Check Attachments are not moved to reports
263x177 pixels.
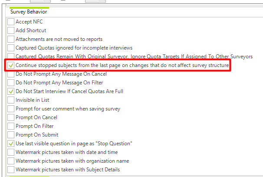click(11, 39)
